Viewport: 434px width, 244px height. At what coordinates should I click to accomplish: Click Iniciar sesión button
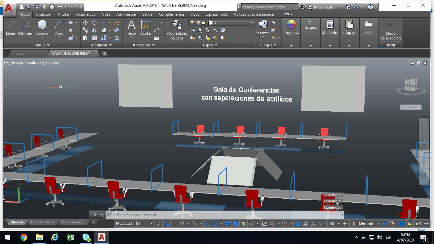click(323, 7)
